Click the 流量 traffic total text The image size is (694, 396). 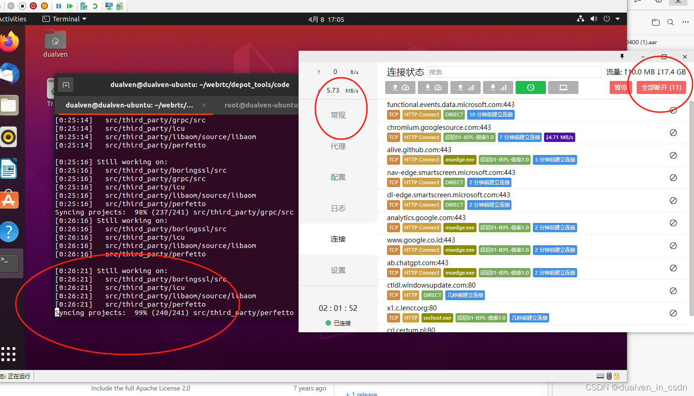coord(646,72)
